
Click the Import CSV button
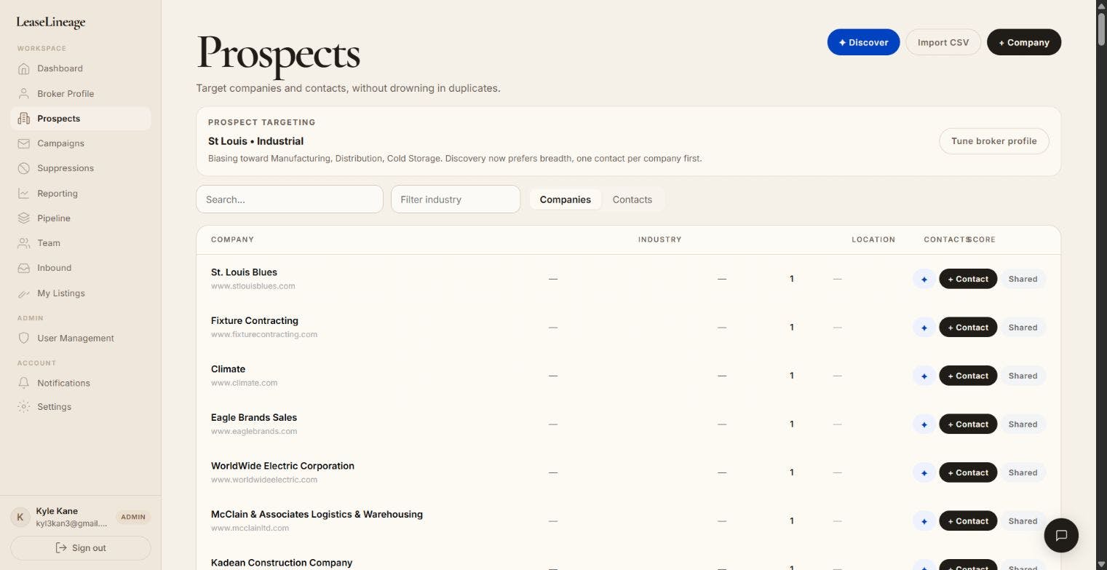pyautogui.click(x=943, y=42)
